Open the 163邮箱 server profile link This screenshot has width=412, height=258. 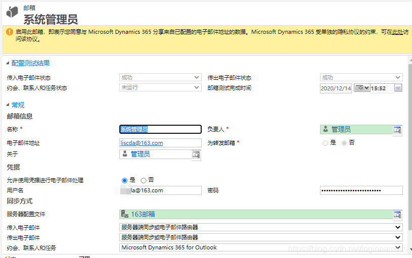(x=143, y=214)
